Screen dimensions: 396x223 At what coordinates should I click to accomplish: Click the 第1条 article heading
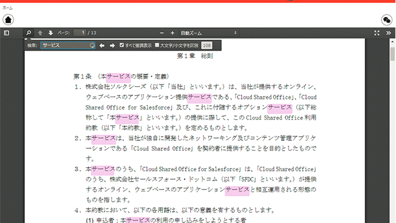(x=121, y=77)
